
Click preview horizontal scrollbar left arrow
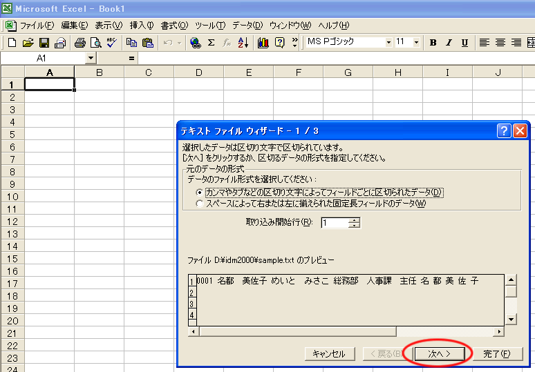[194, 331]
